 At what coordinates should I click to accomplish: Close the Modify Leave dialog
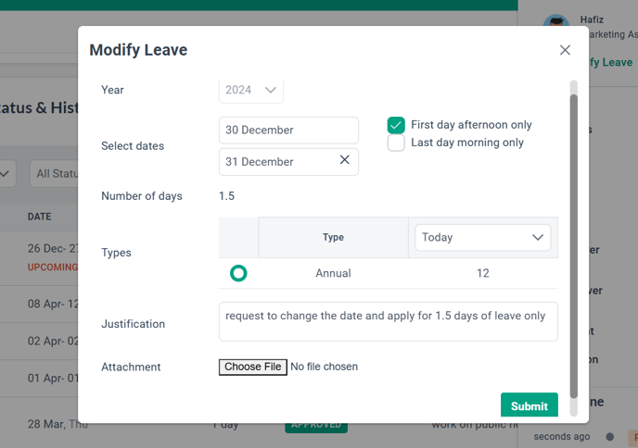click(x=565, y=50)
